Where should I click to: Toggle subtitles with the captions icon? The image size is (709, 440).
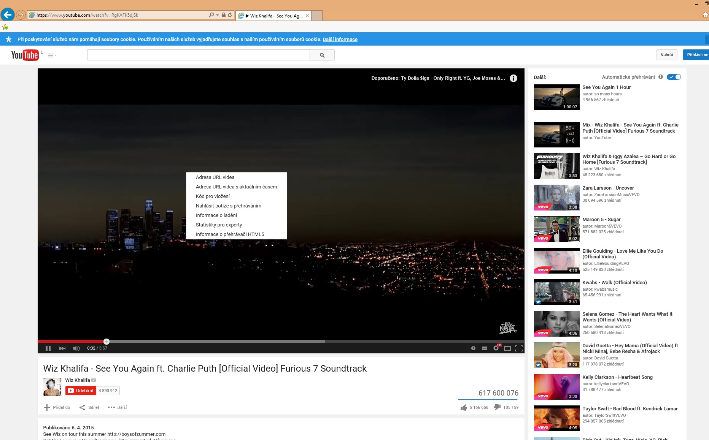pos(485,348)
